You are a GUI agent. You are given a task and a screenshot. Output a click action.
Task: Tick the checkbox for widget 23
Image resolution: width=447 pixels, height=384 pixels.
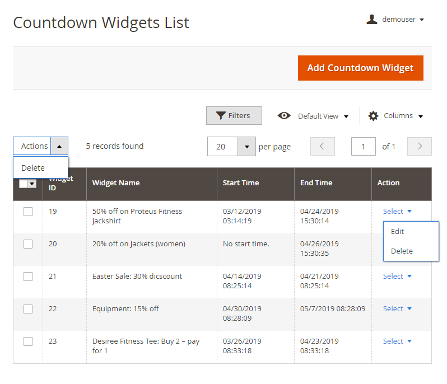coord(28,341)
